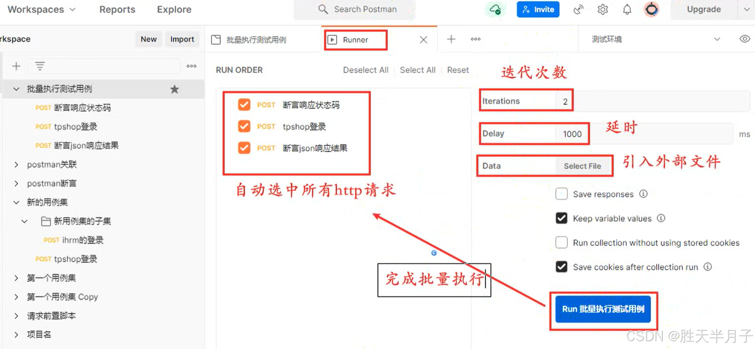
Task: Open tab bar more options ellipsis
Action: click(476, 39)
